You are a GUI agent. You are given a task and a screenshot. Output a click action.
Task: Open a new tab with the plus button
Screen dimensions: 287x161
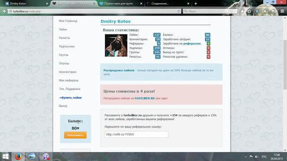point(196,4)
